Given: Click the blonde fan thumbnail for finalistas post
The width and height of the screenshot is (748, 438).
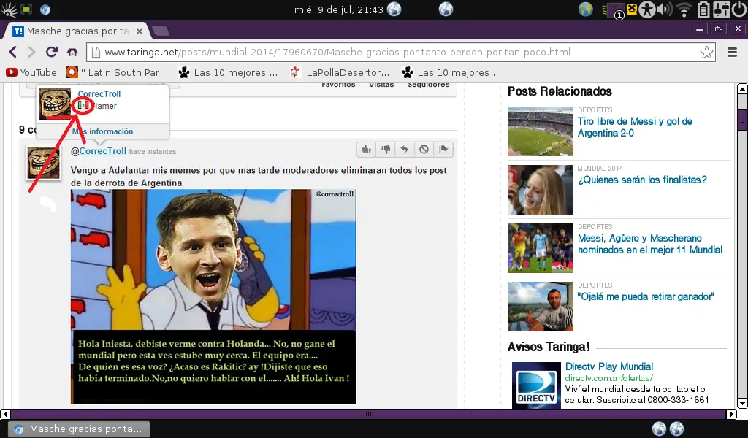Looking at the screenshot, I should (541, 190).
